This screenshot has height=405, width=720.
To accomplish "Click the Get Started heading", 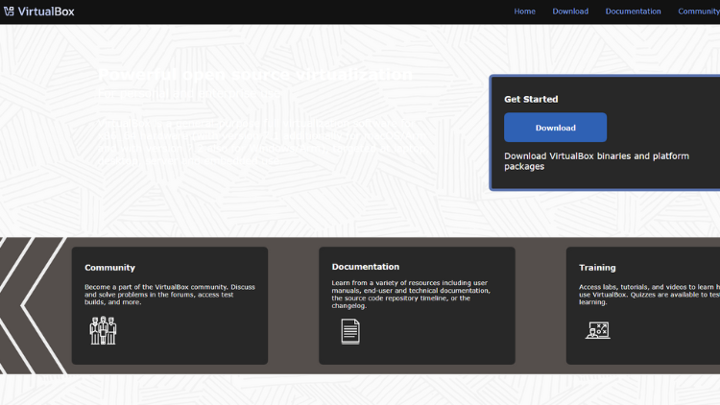I will (x=531, y=99).
